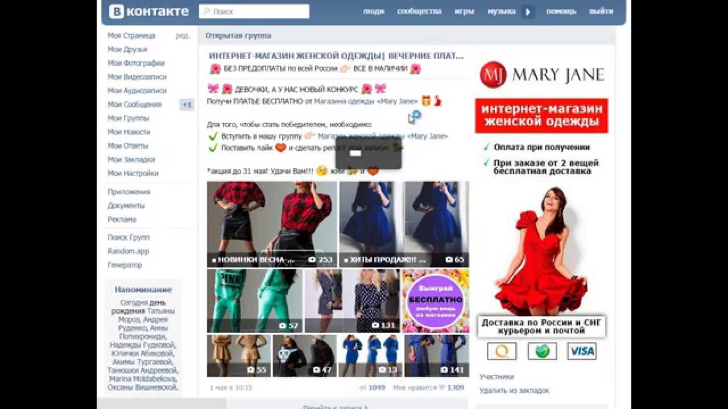Click Танюшки Андреевой birthday link
The width and height of the screenshot is (728, 409).
click(x=142, y=370)
